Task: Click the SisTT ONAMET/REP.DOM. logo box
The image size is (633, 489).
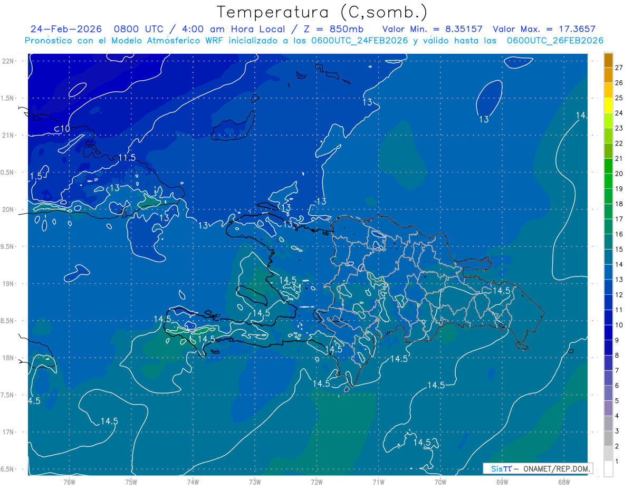Action: click(x=538, y=468)
